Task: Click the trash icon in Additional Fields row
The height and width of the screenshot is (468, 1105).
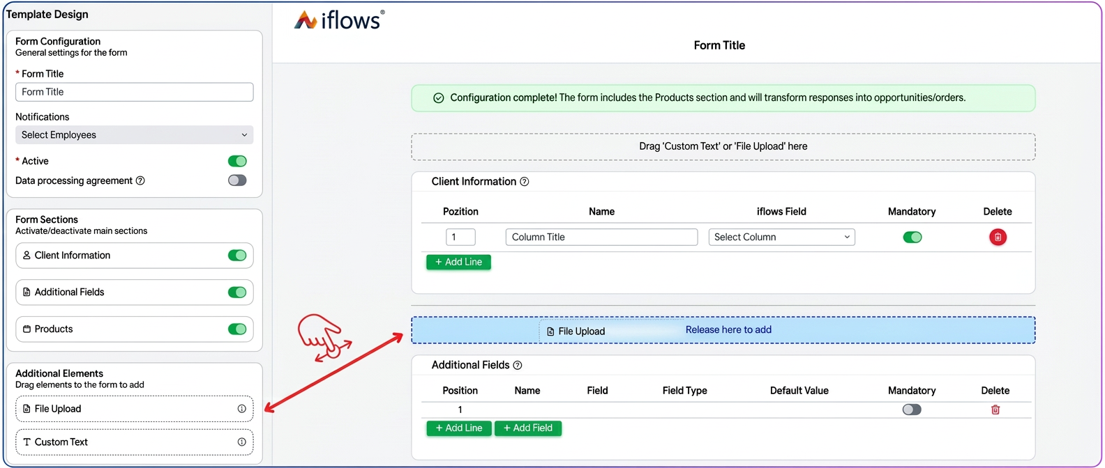Action: coord(995,409)
